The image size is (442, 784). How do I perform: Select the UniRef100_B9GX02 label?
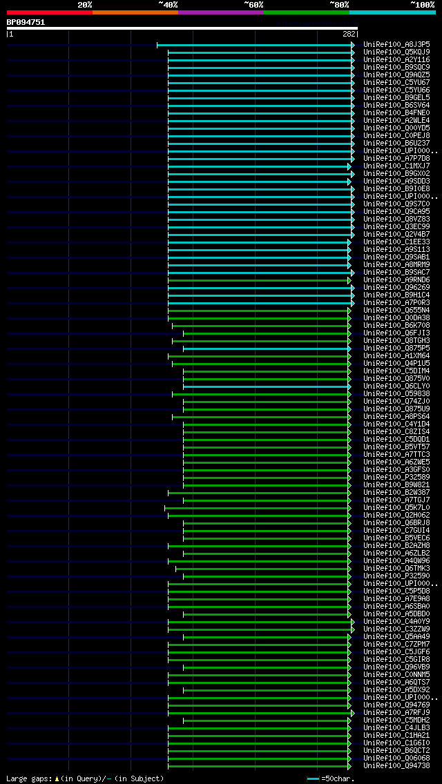[x=397, y=173]
